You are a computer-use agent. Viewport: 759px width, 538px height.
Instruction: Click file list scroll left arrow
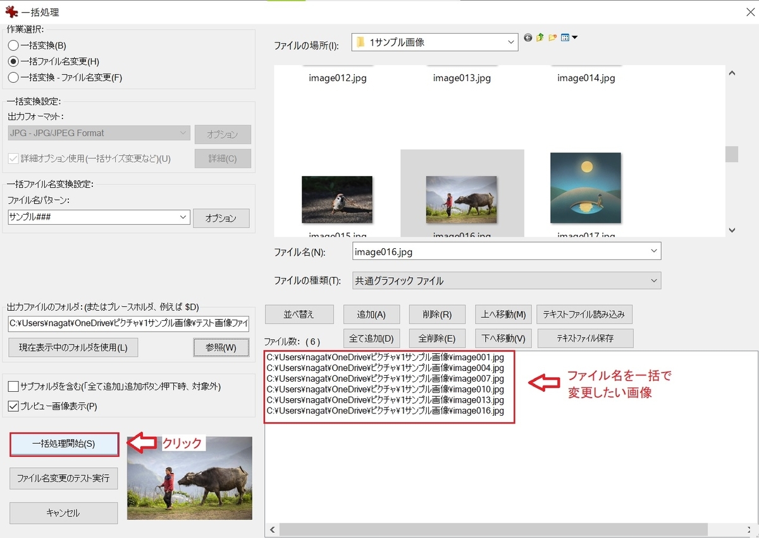point(271,530)
